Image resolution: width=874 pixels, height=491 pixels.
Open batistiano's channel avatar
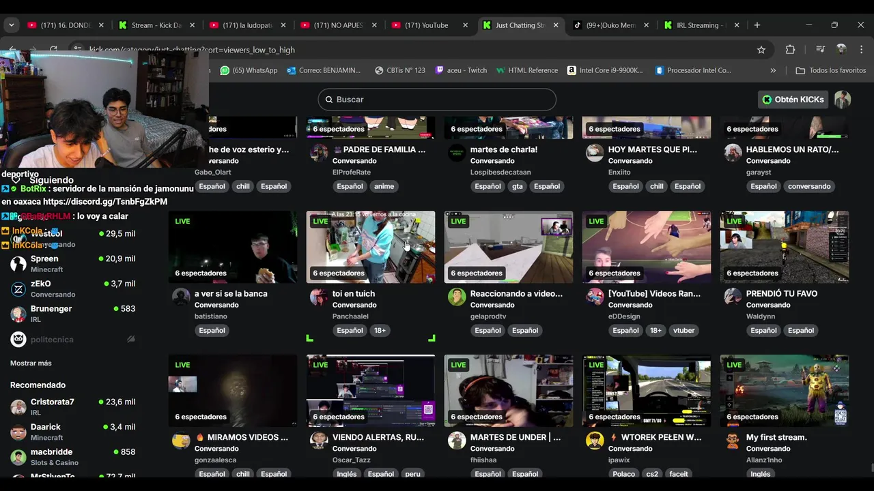[181, 297]
